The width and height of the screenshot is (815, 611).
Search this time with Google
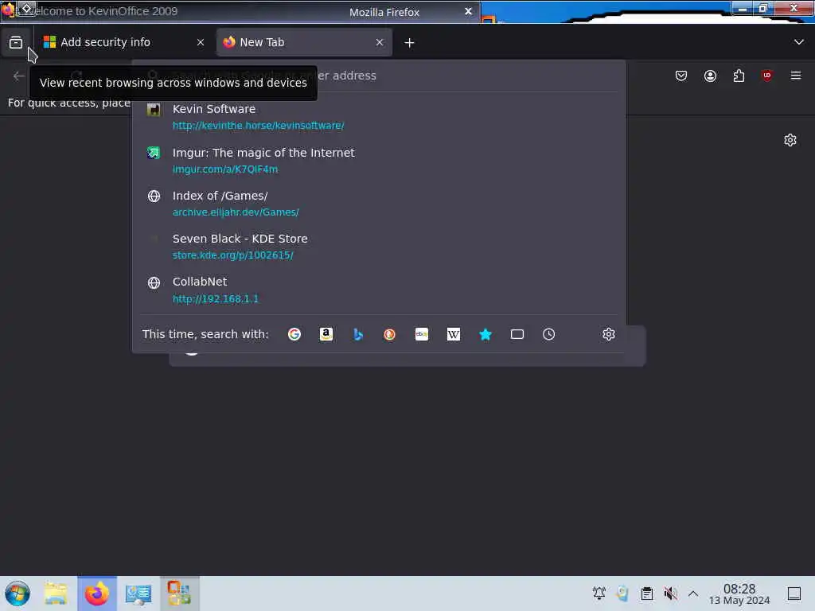pos(294,335)
